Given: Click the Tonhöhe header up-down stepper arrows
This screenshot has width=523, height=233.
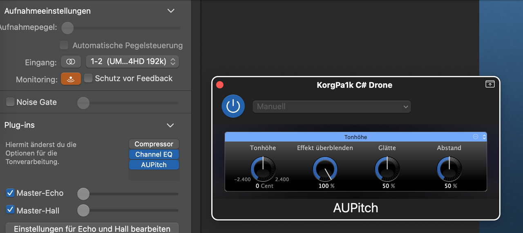Looking at the screenshot, I should tap(484, 137).
